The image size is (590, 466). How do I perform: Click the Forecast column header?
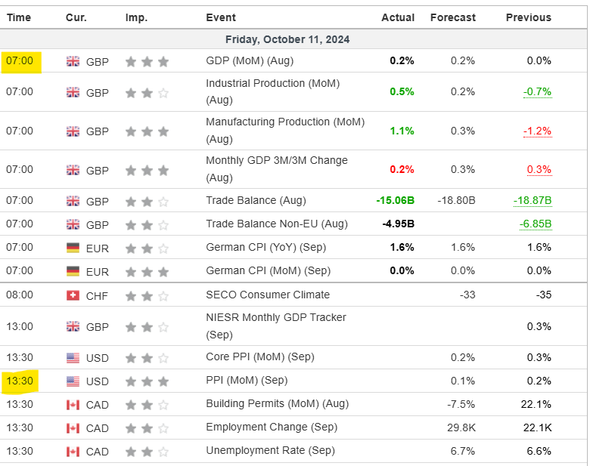point(453,17)
